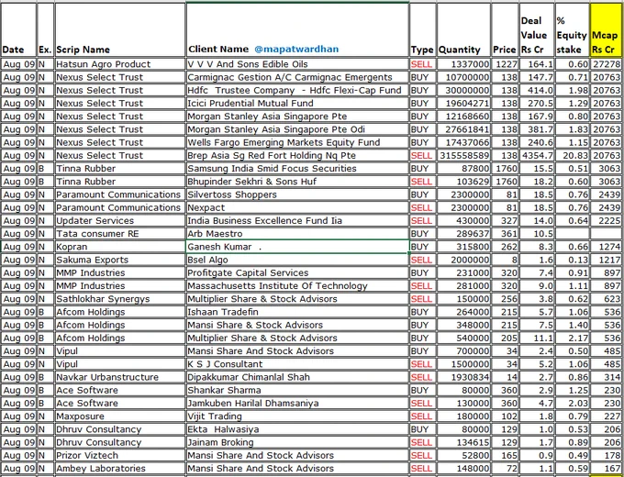
Task: Select equity stake 20.83 cell
Action: pyautogui.click(x=573, y=156)
